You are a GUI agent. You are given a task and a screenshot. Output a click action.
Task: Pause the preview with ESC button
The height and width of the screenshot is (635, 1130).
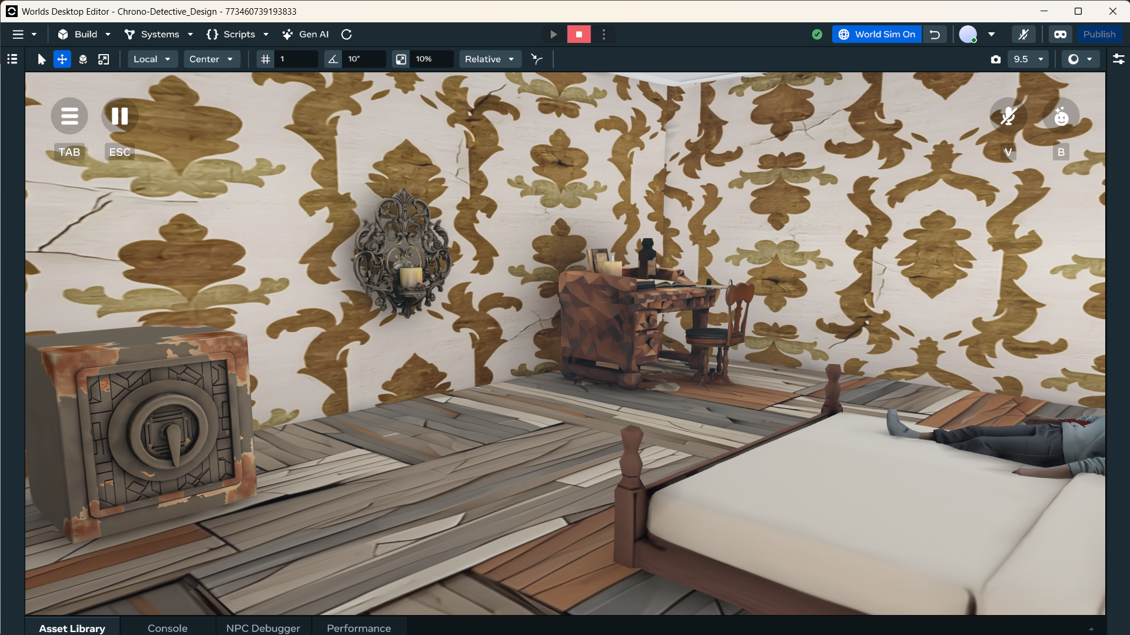[x=119, y=116]
